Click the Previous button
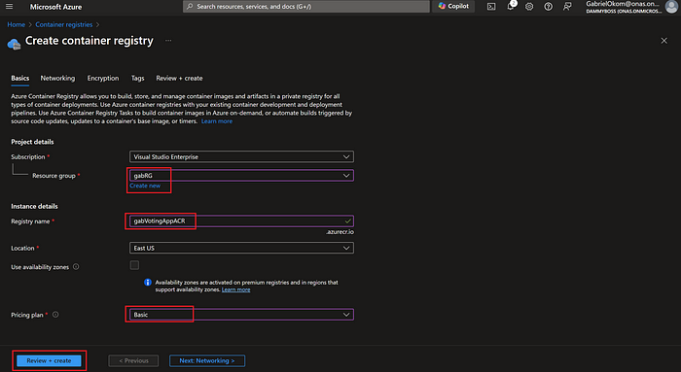Image resolution: width=681 pixels, height=372 pixels. (x=133, y=360)
